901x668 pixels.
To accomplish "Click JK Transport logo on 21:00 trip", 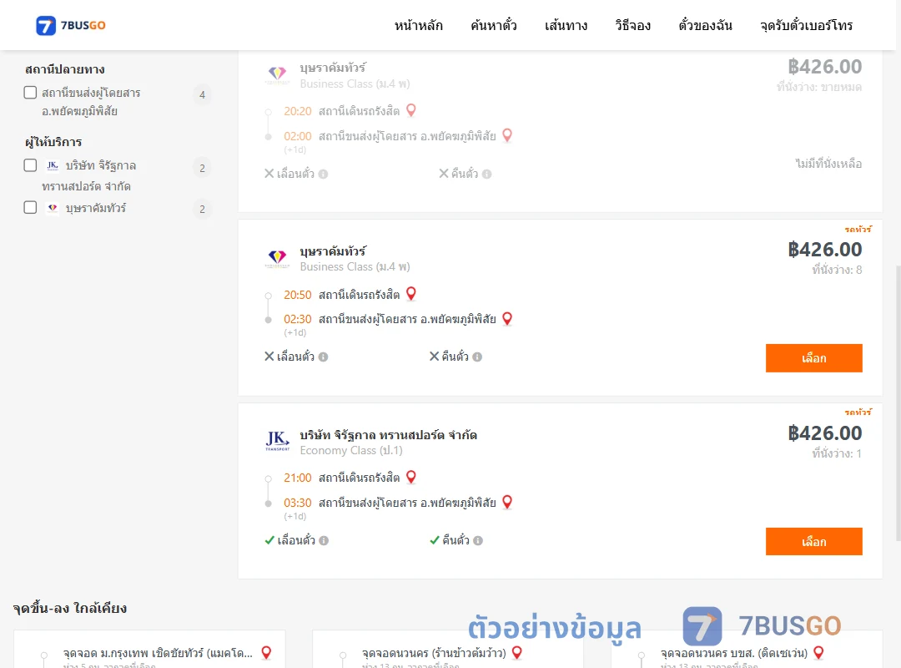I will coord(278,442).
